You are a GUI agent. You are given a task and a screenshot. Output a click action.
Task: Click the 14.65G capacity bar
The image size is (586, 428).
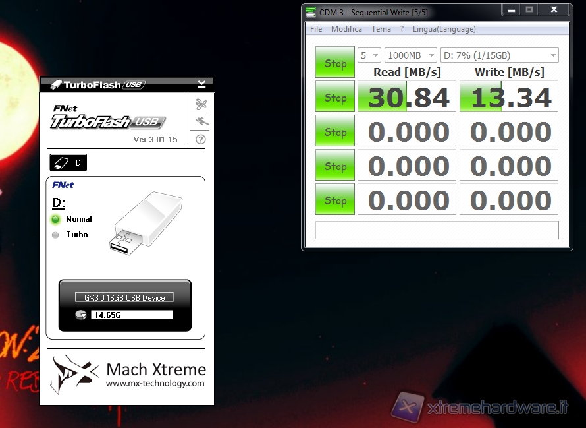click(x=132, y=315)
